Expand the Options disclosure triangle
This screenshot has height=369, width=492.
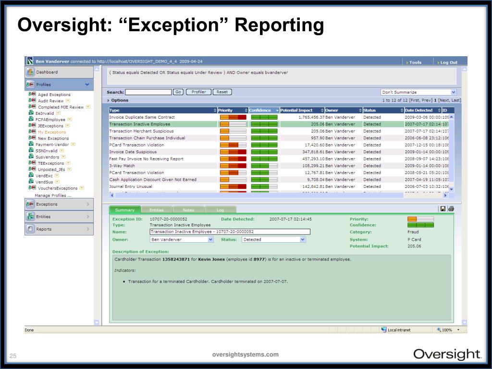click(x=108, y=100)
